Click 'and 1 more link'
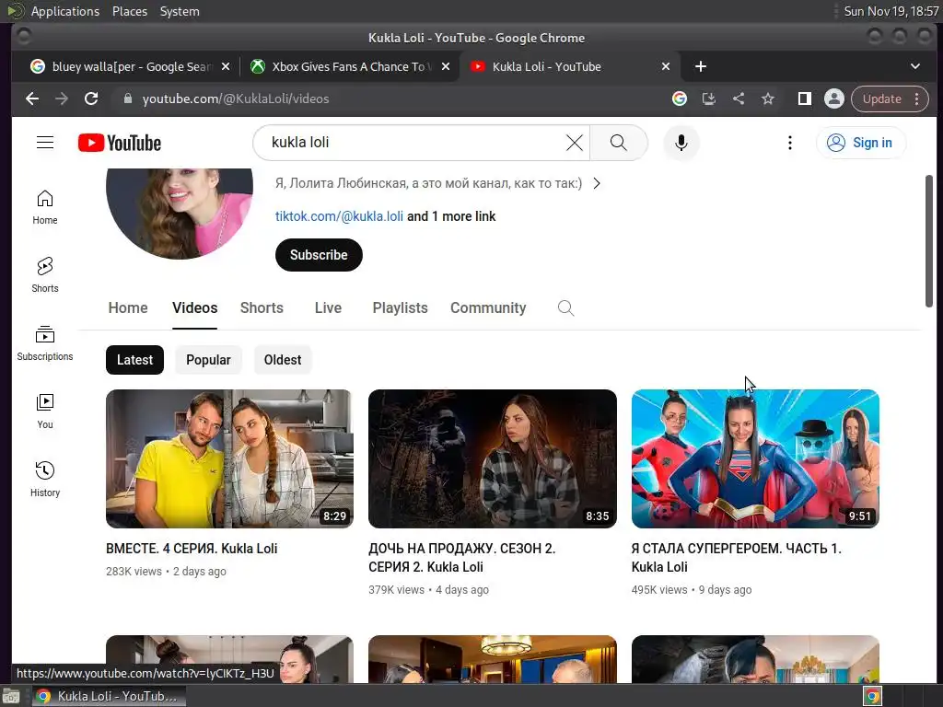Viewport: 943px width, 707px height. (451, 216)
